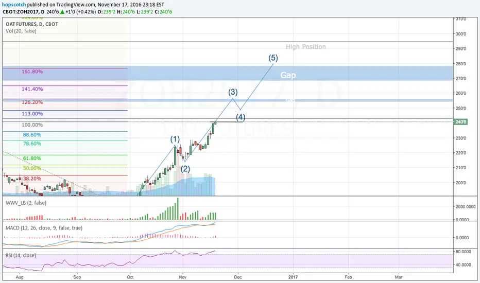Select the 78.60% Fibonacci level label
The height and width of the screenshot is (283, 480).
[32, 144]
